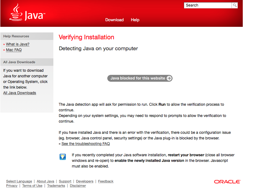Open See the troubleshooting FAQ link
Screen dimensions: 254x189
pyautogui.click(x=85, y=144)
